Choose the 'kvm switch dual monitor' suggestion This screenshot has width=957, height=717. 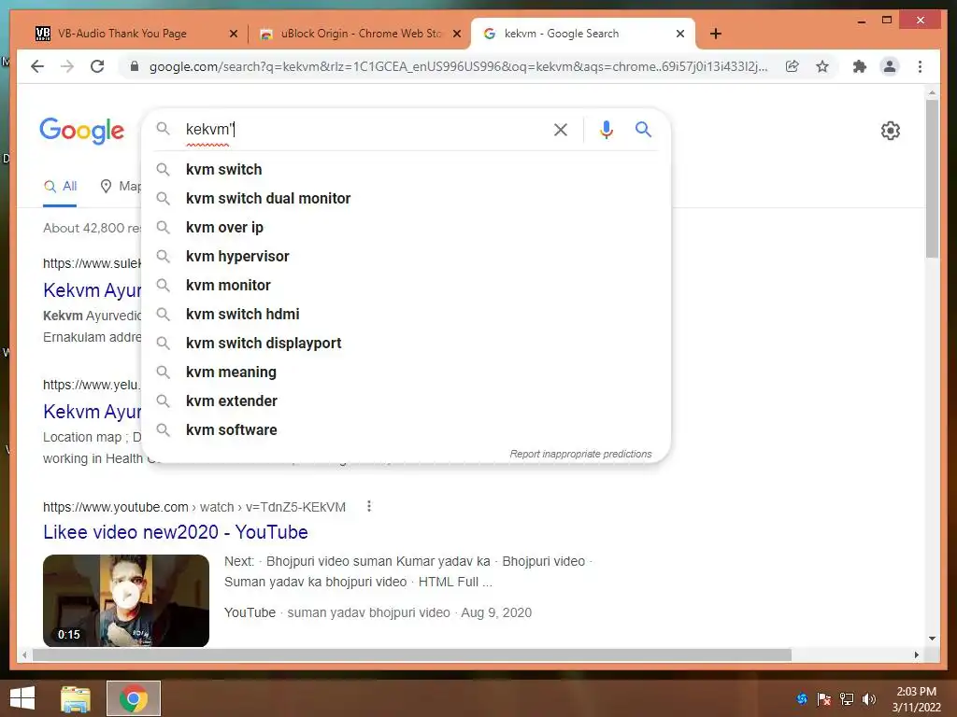click(406, 198)
